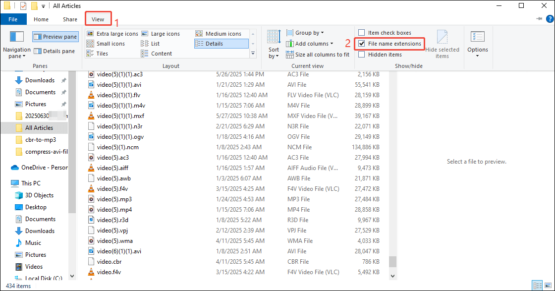555x291 pixels.
Task: Select Medium icons layout
Action: click(219, 34)
